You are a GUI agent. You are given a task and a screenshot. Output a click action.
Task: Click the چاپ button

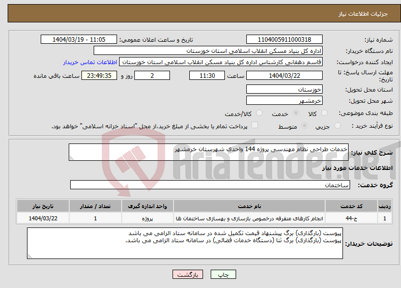223,274
